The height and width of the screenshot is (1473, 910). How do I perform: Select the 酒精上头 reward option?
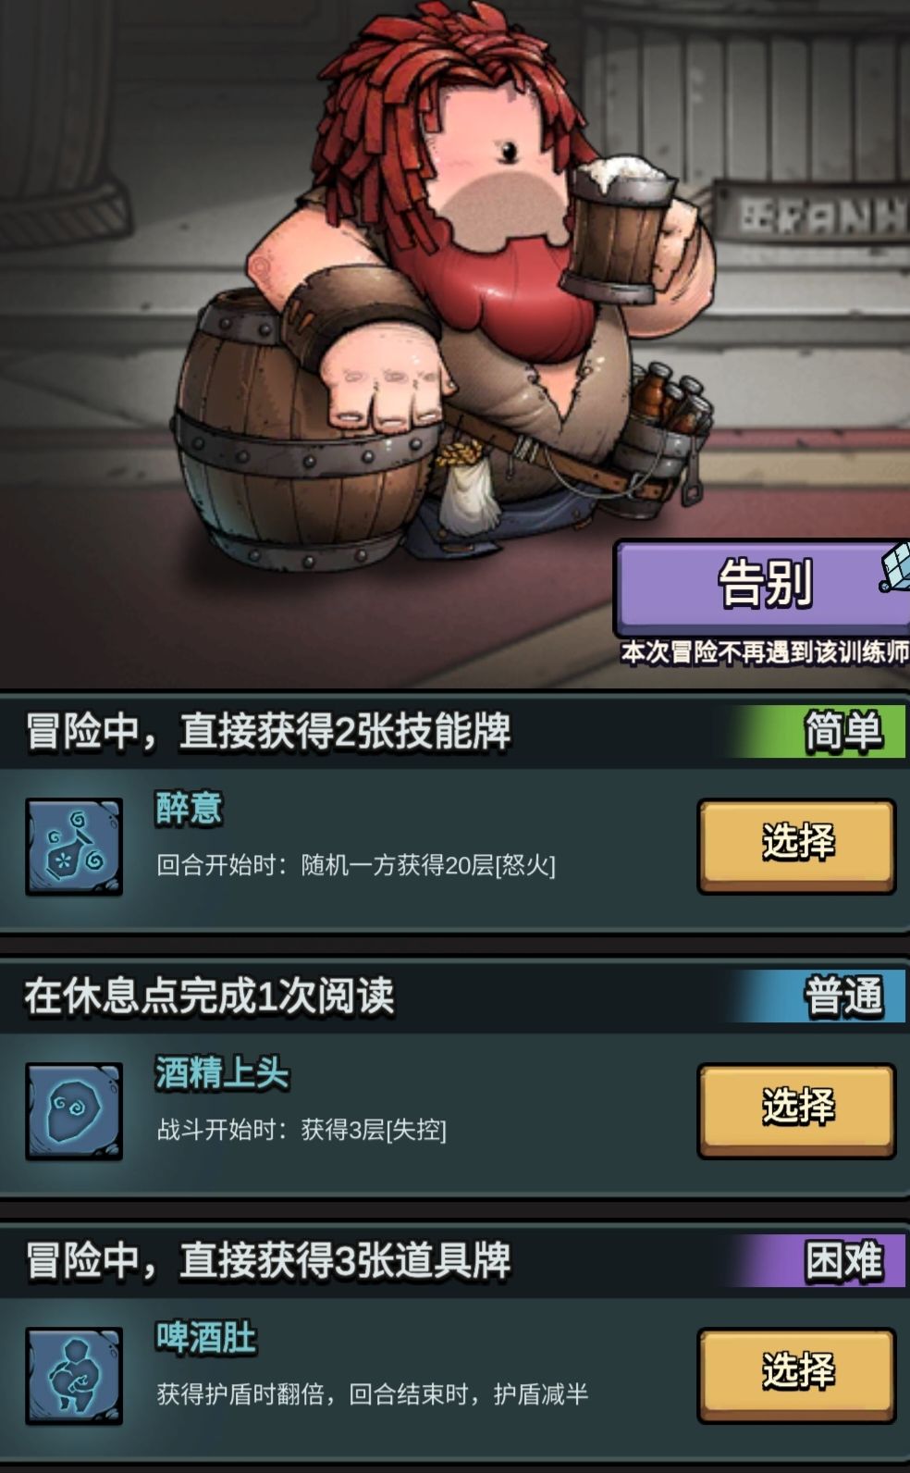tap(796, 1110)
